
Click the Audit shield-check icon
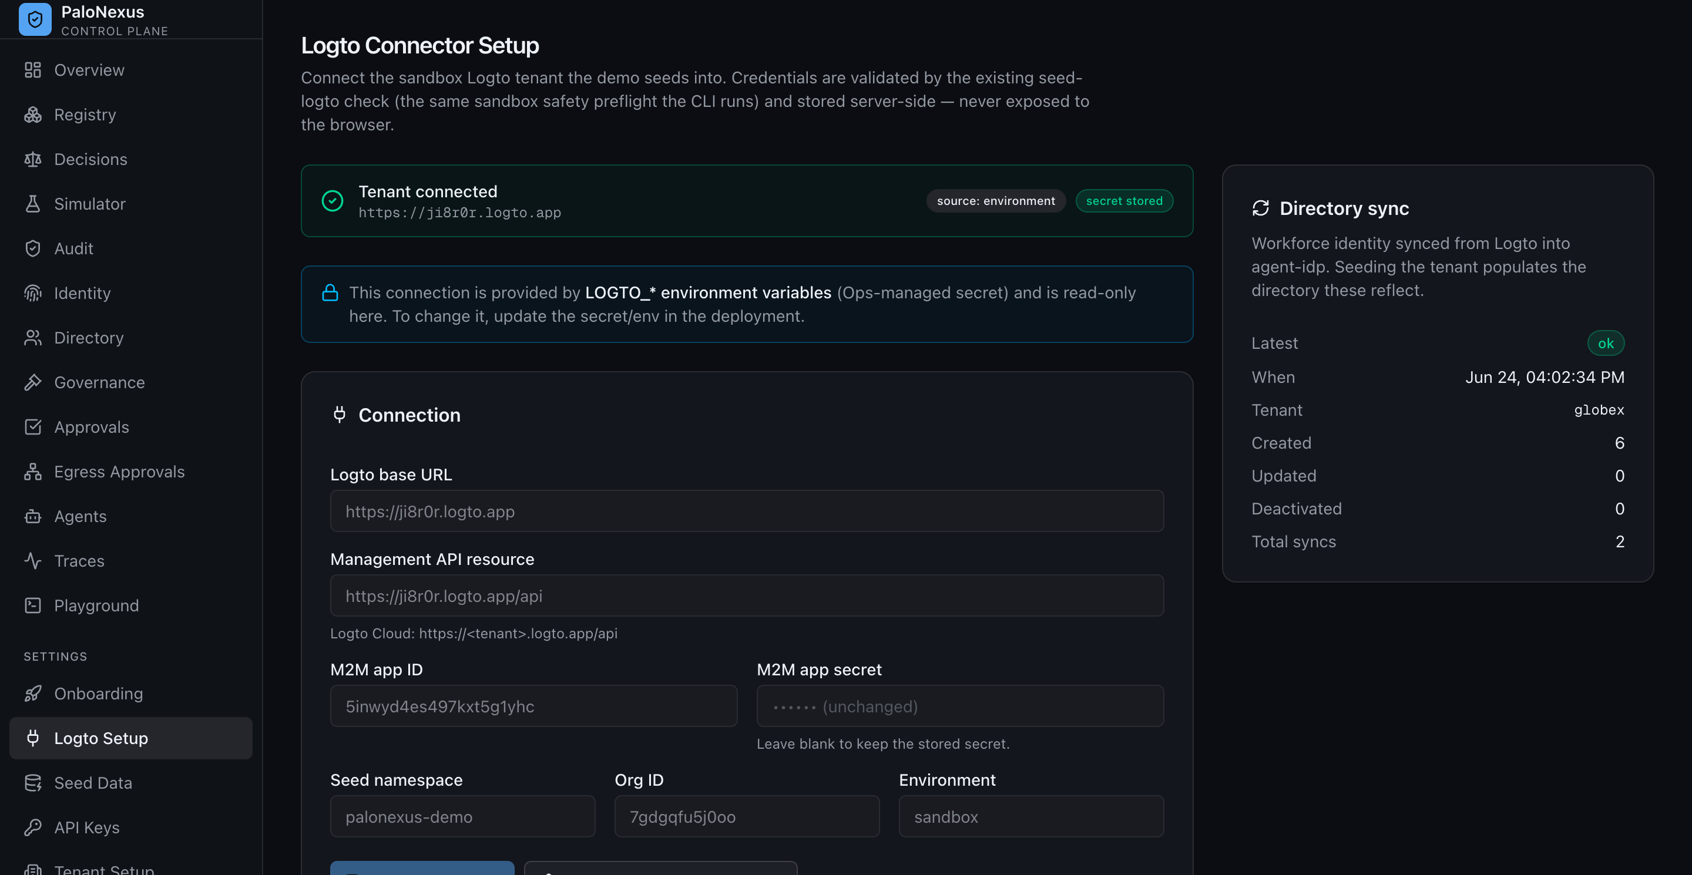(33, 249)
